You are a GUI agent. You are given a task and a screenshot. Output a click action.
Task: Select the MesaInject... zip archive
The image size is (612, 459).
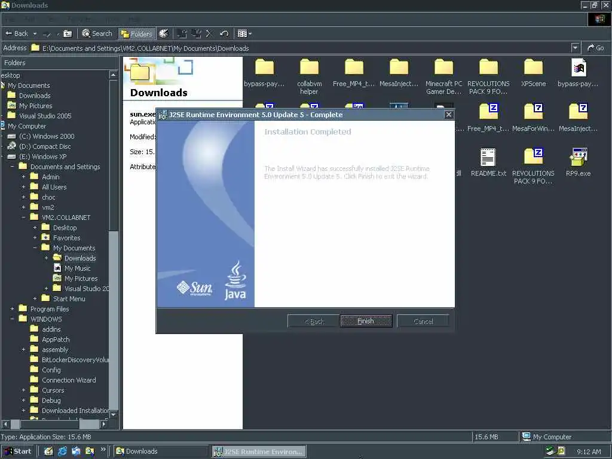point(578,118)
